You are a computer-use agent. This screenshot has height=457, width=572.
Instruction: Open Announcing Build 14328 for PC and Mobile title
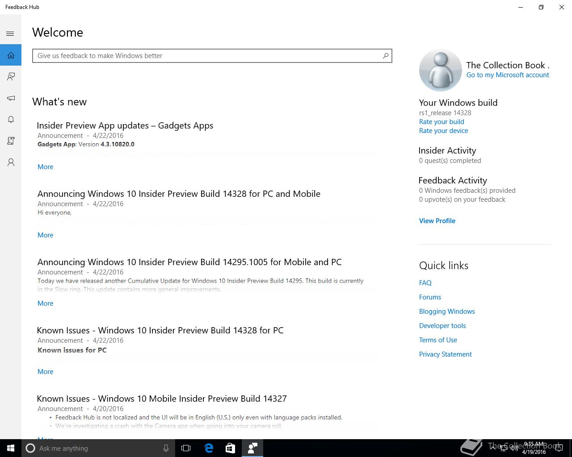pos(179,194)
